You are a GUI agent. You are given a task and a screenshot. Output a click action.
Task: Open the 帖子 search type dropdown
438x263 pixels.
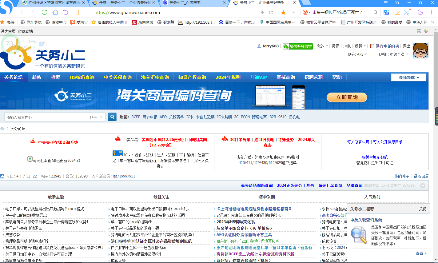coord(96,117)
